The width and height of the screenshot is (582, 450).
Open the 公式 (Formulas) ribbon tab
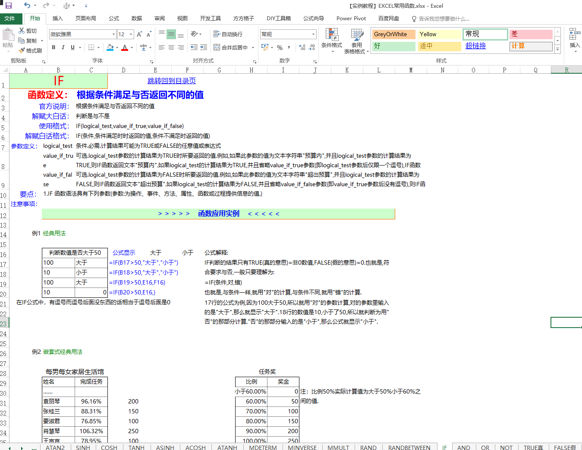[x=114, y=19]
